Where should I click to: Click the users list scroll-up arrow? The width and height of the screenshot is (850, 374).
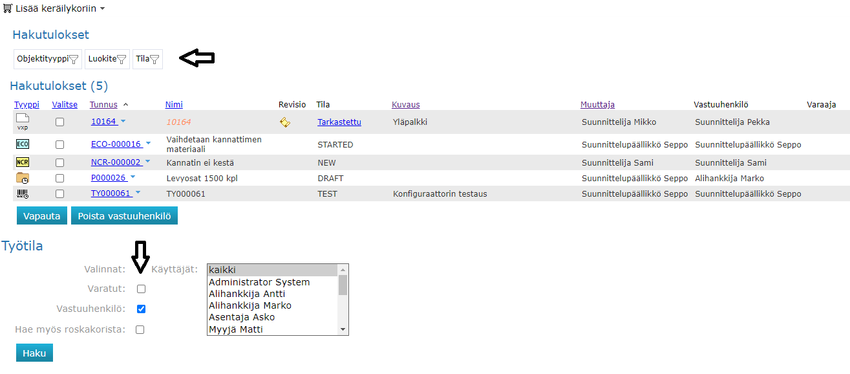pyautogui.click(x=343, y=269)
